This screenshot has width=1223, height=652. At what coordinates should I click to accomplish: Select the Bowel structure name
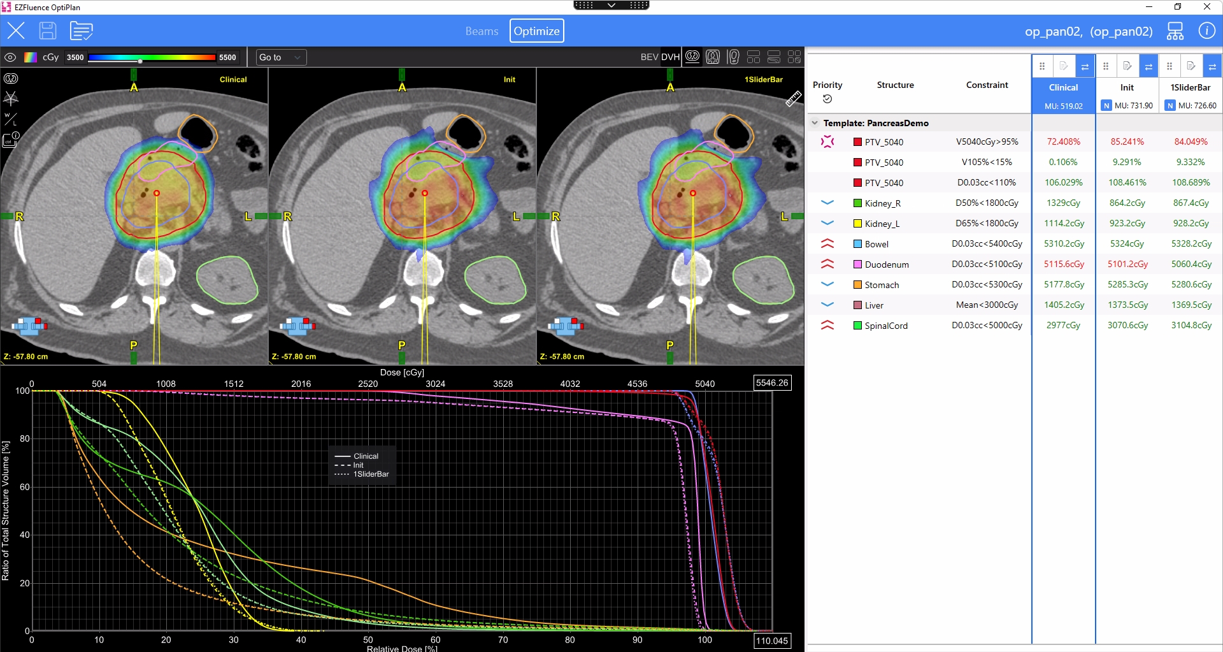pyautogui.click(x=876, y=244)
